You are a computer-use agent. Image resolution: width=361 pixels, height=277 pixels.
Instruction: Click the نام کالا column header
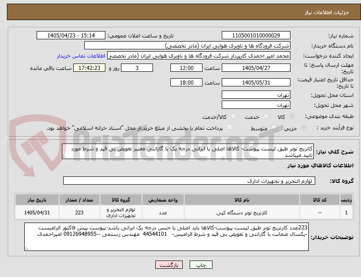(242, 200)
